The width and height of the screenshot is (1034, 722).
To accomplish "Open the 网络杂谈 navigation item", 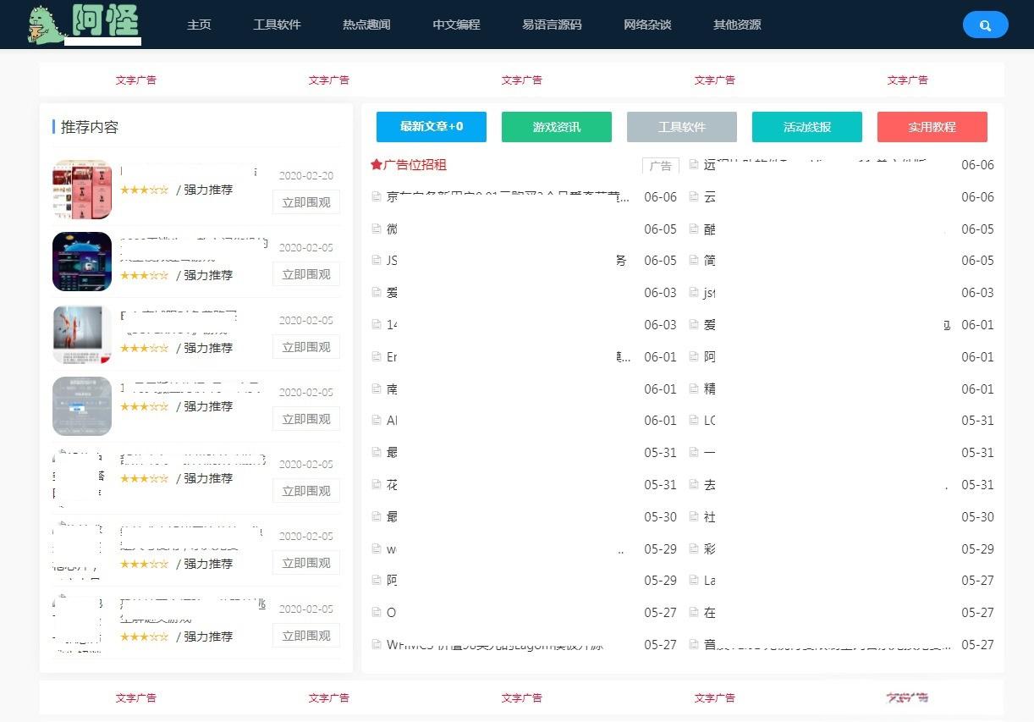I will coord(647,25).
